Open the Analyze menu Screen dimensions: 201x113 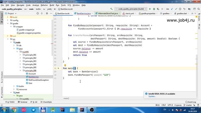[x=35, y=5]
